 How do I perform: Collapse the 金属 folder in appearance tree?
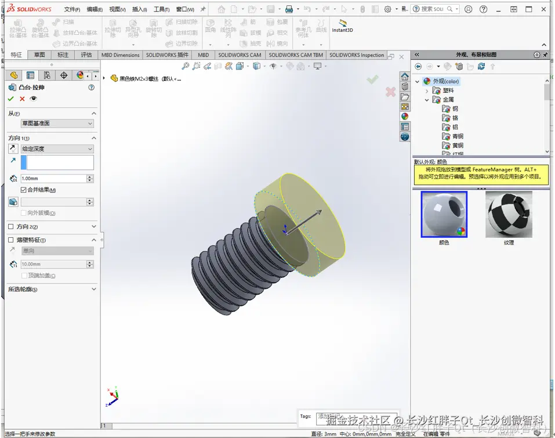(427, 100)
